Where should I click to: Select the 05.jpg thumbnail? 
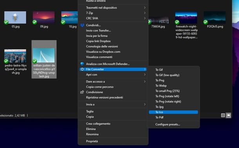[x=15, y=18]
